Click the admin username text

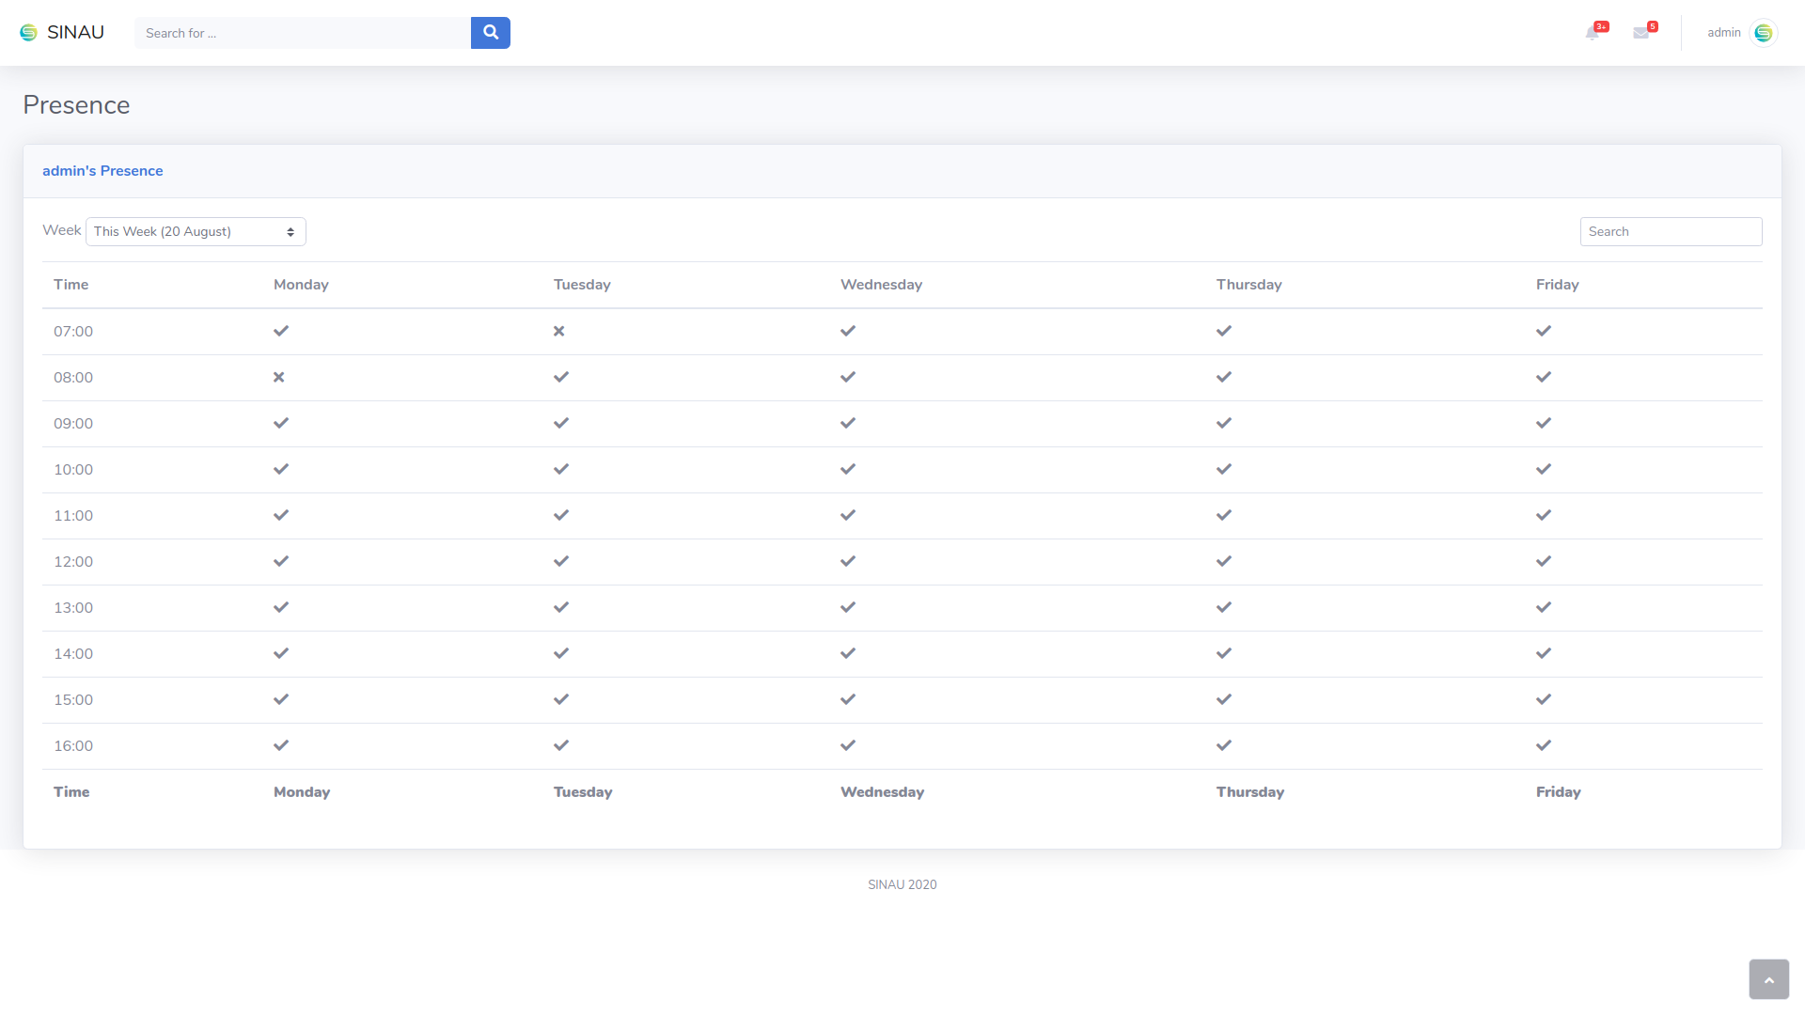pos(1723,33)
